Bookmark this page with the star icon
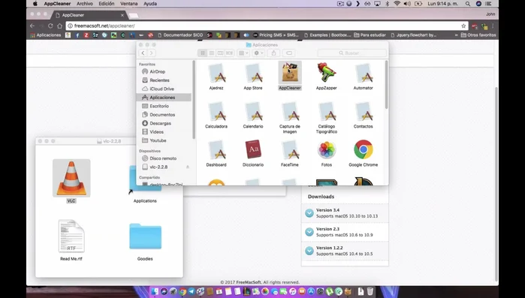This screenshot has width=525, height=298. pyautogui.click(x=463, y=26)
